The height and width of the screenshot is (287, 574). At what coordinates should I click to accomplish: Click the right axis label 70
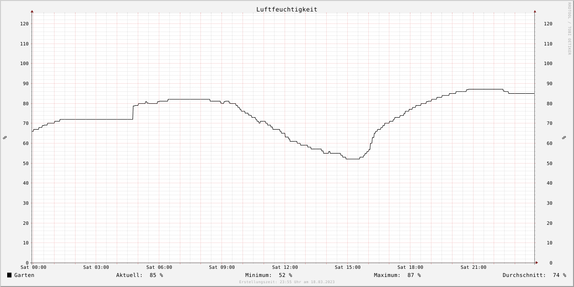coord(550,123)
